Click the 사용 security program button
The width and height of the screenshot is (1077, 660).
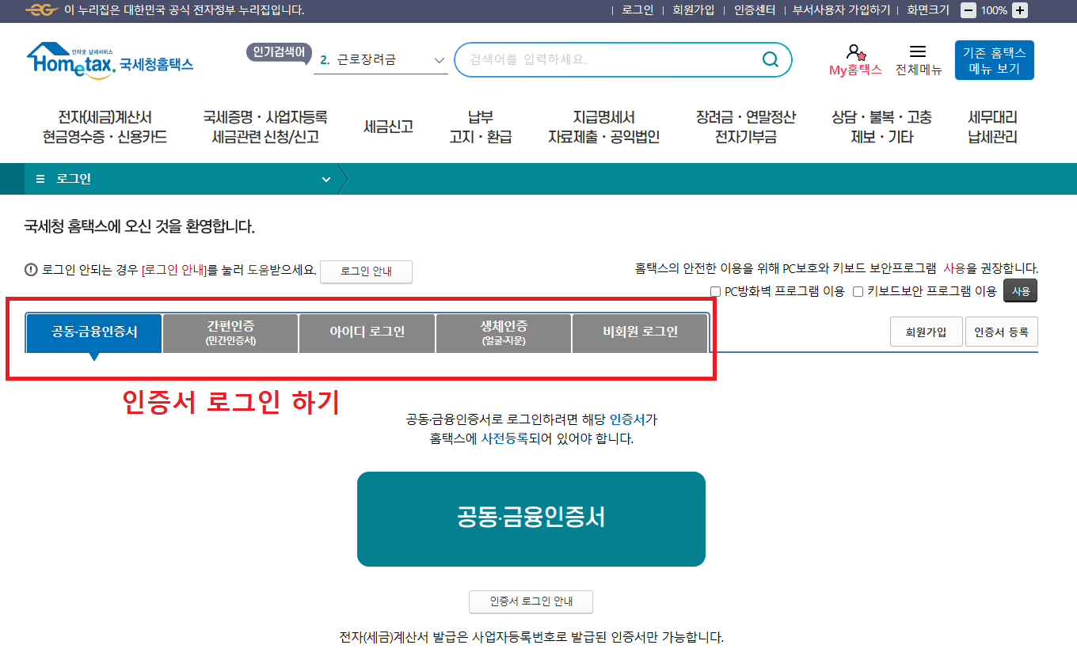point(1021,291)
